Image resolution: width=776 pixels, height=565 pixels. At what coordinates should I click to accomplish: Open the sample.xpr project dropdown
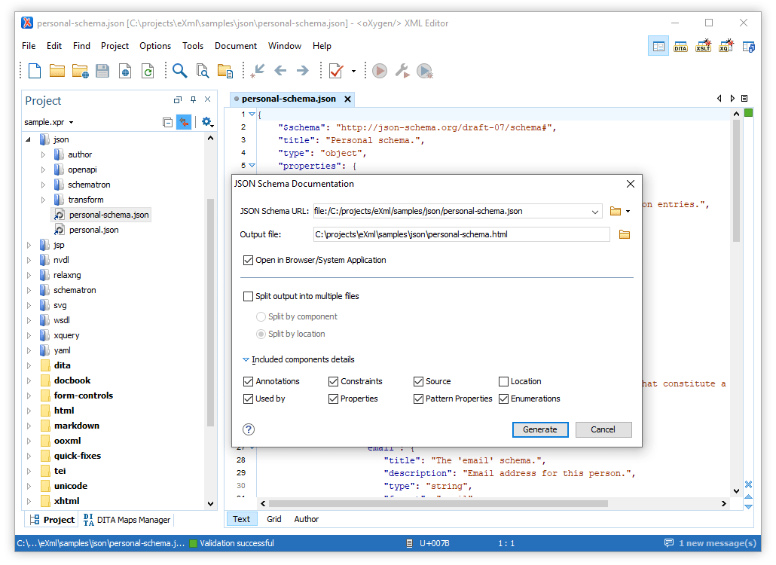coord(72,122)
